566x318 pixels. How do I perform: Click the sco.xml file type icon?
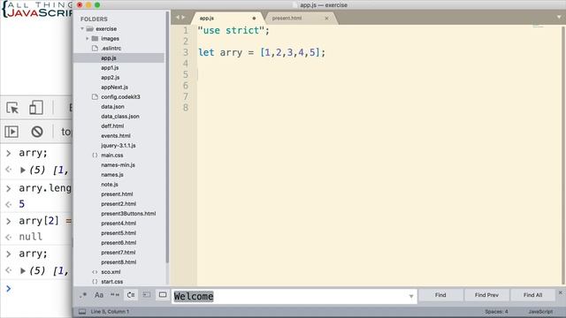(x=95, y=272)
